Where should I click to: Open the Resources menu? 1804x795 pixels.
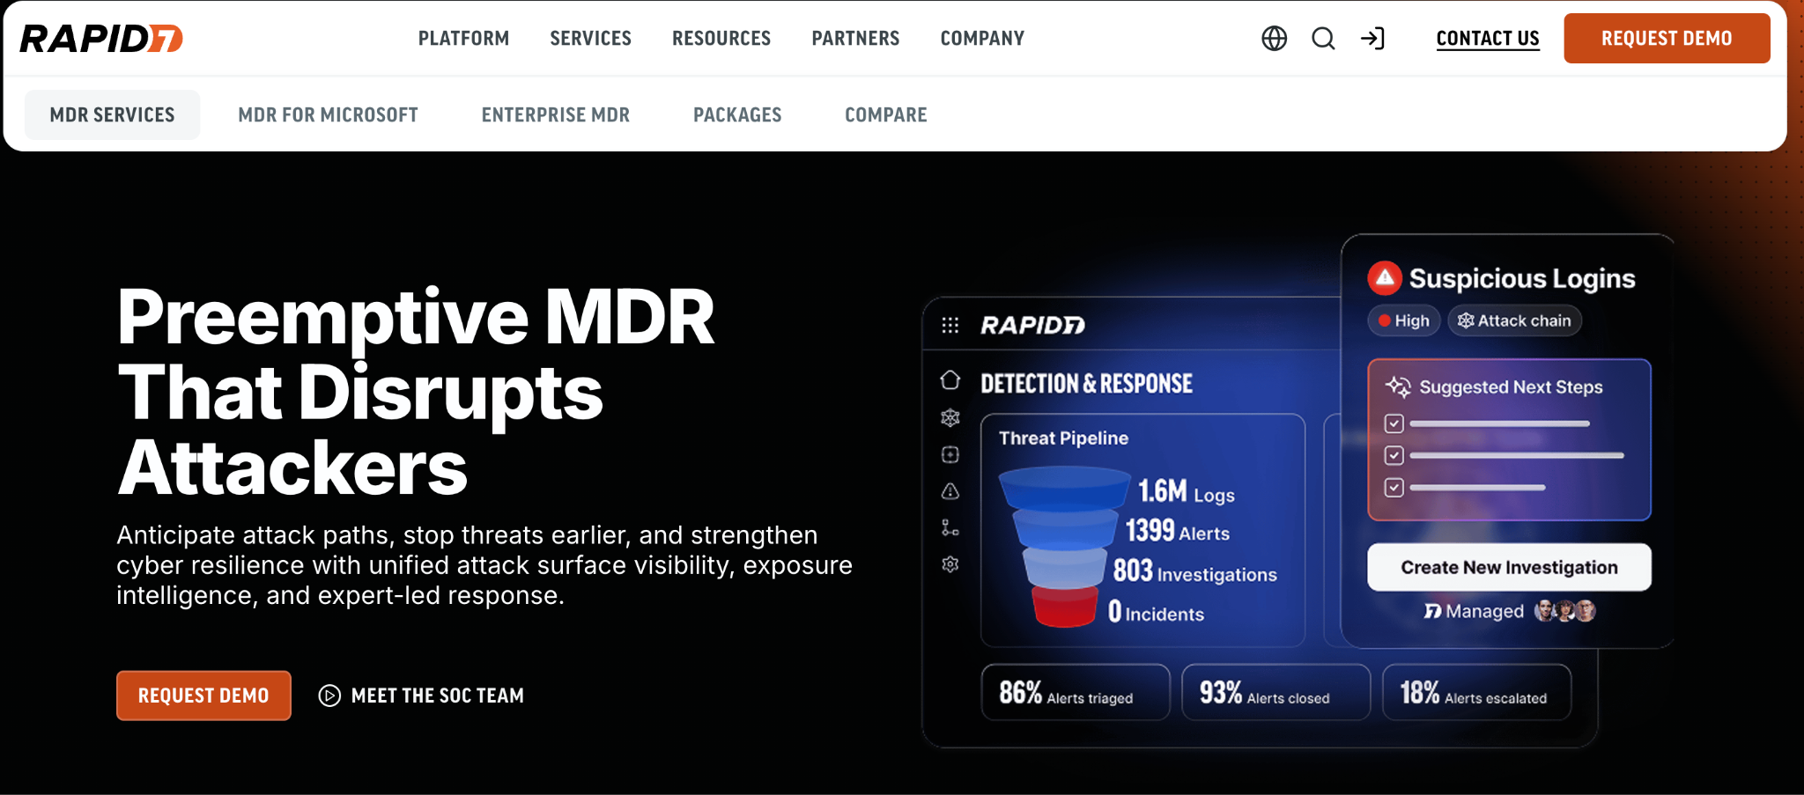pos(721,38)
